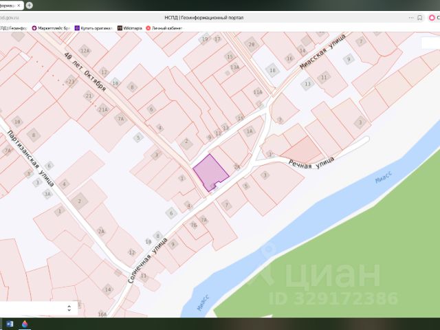440x330 pixels.
Task: Open a new browser tab
Action: click(x=29, y=5)
